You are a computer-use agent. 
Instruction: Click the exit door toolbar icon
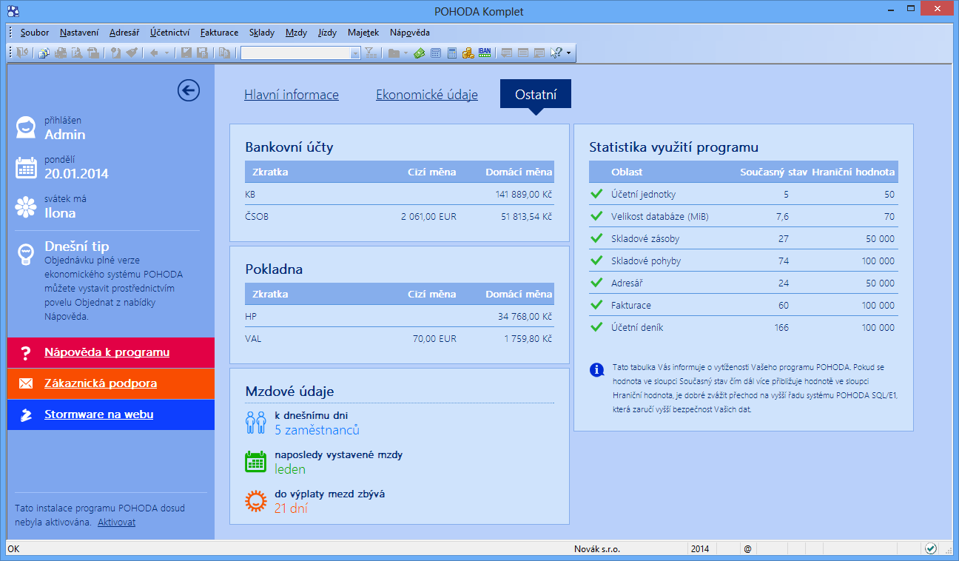tap(21, 53)
